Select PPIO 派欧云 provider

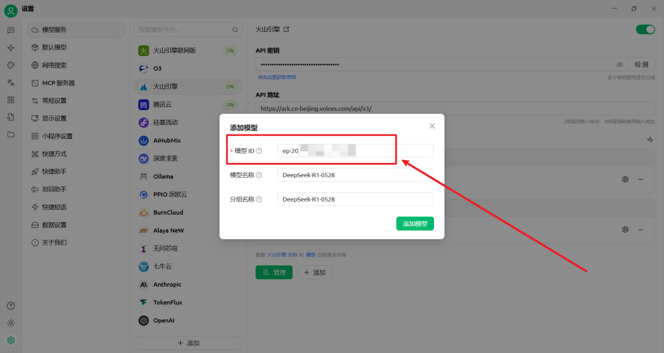[x=188, y=194]
